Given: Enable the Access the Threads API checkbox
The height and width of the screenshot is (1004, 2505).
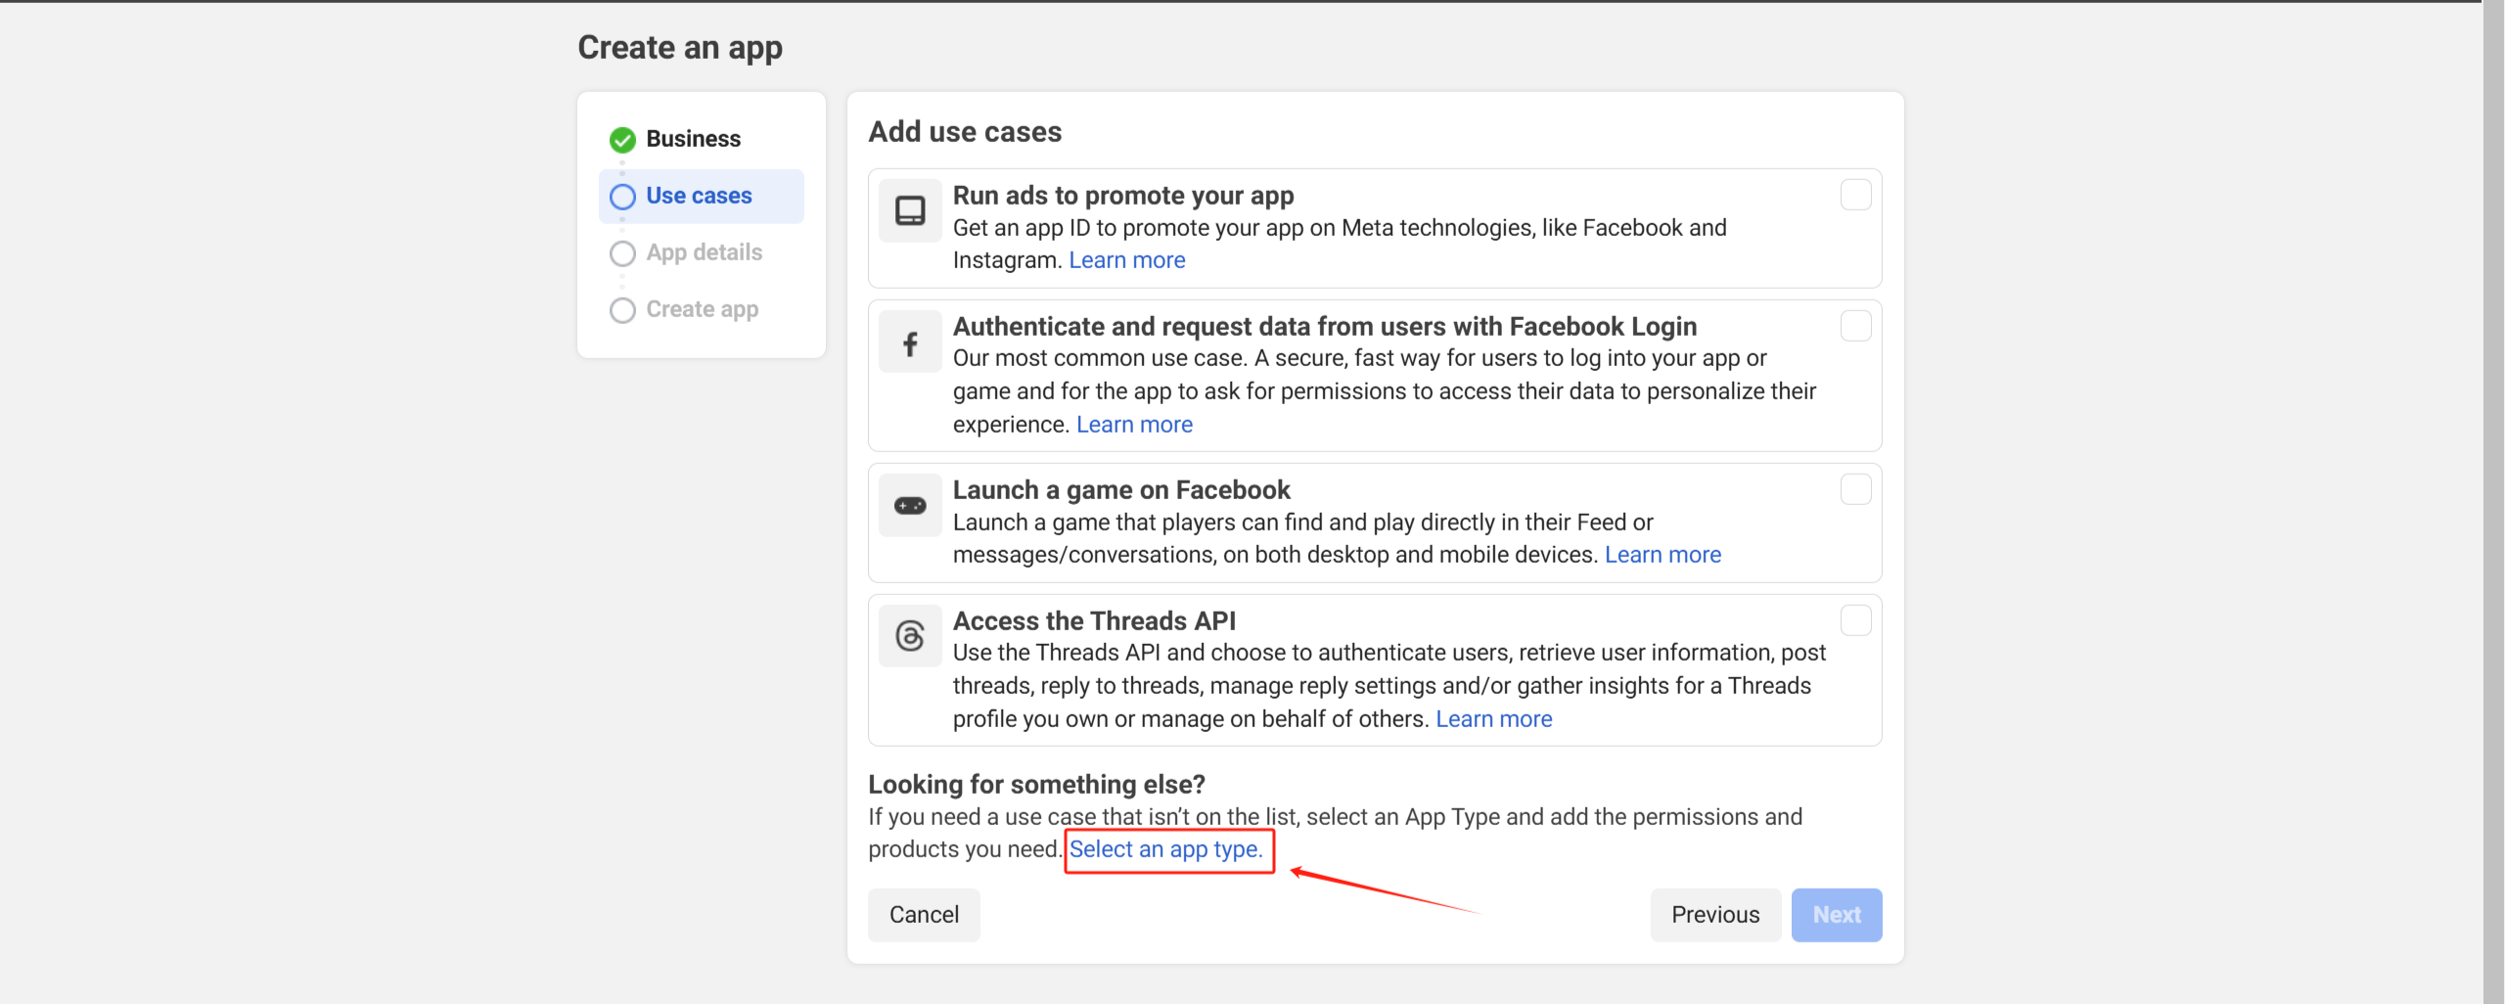Looking at the screenshot, I should pyautogui.click(x=1855, y=620).
